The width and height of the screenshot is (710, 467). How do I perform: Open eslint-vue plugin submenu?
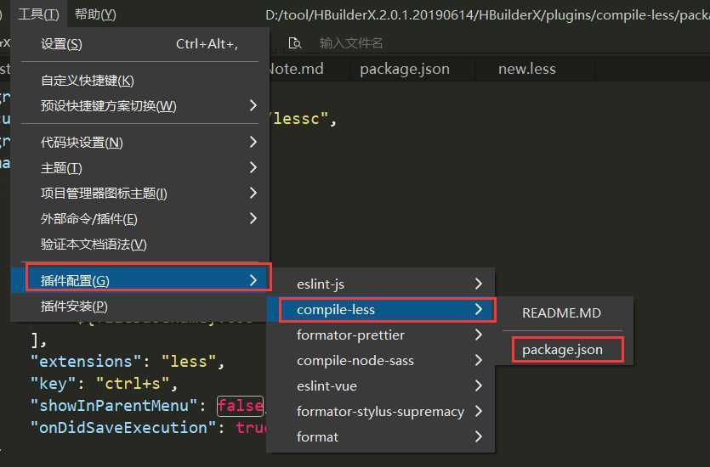click(x=381, y=386)
